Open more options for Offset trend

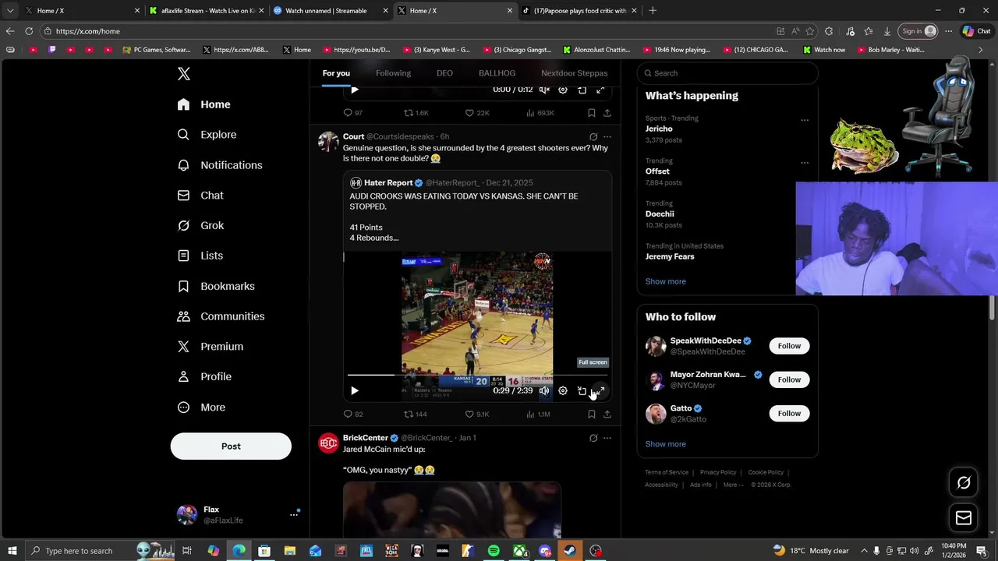(x=805, y=163)
